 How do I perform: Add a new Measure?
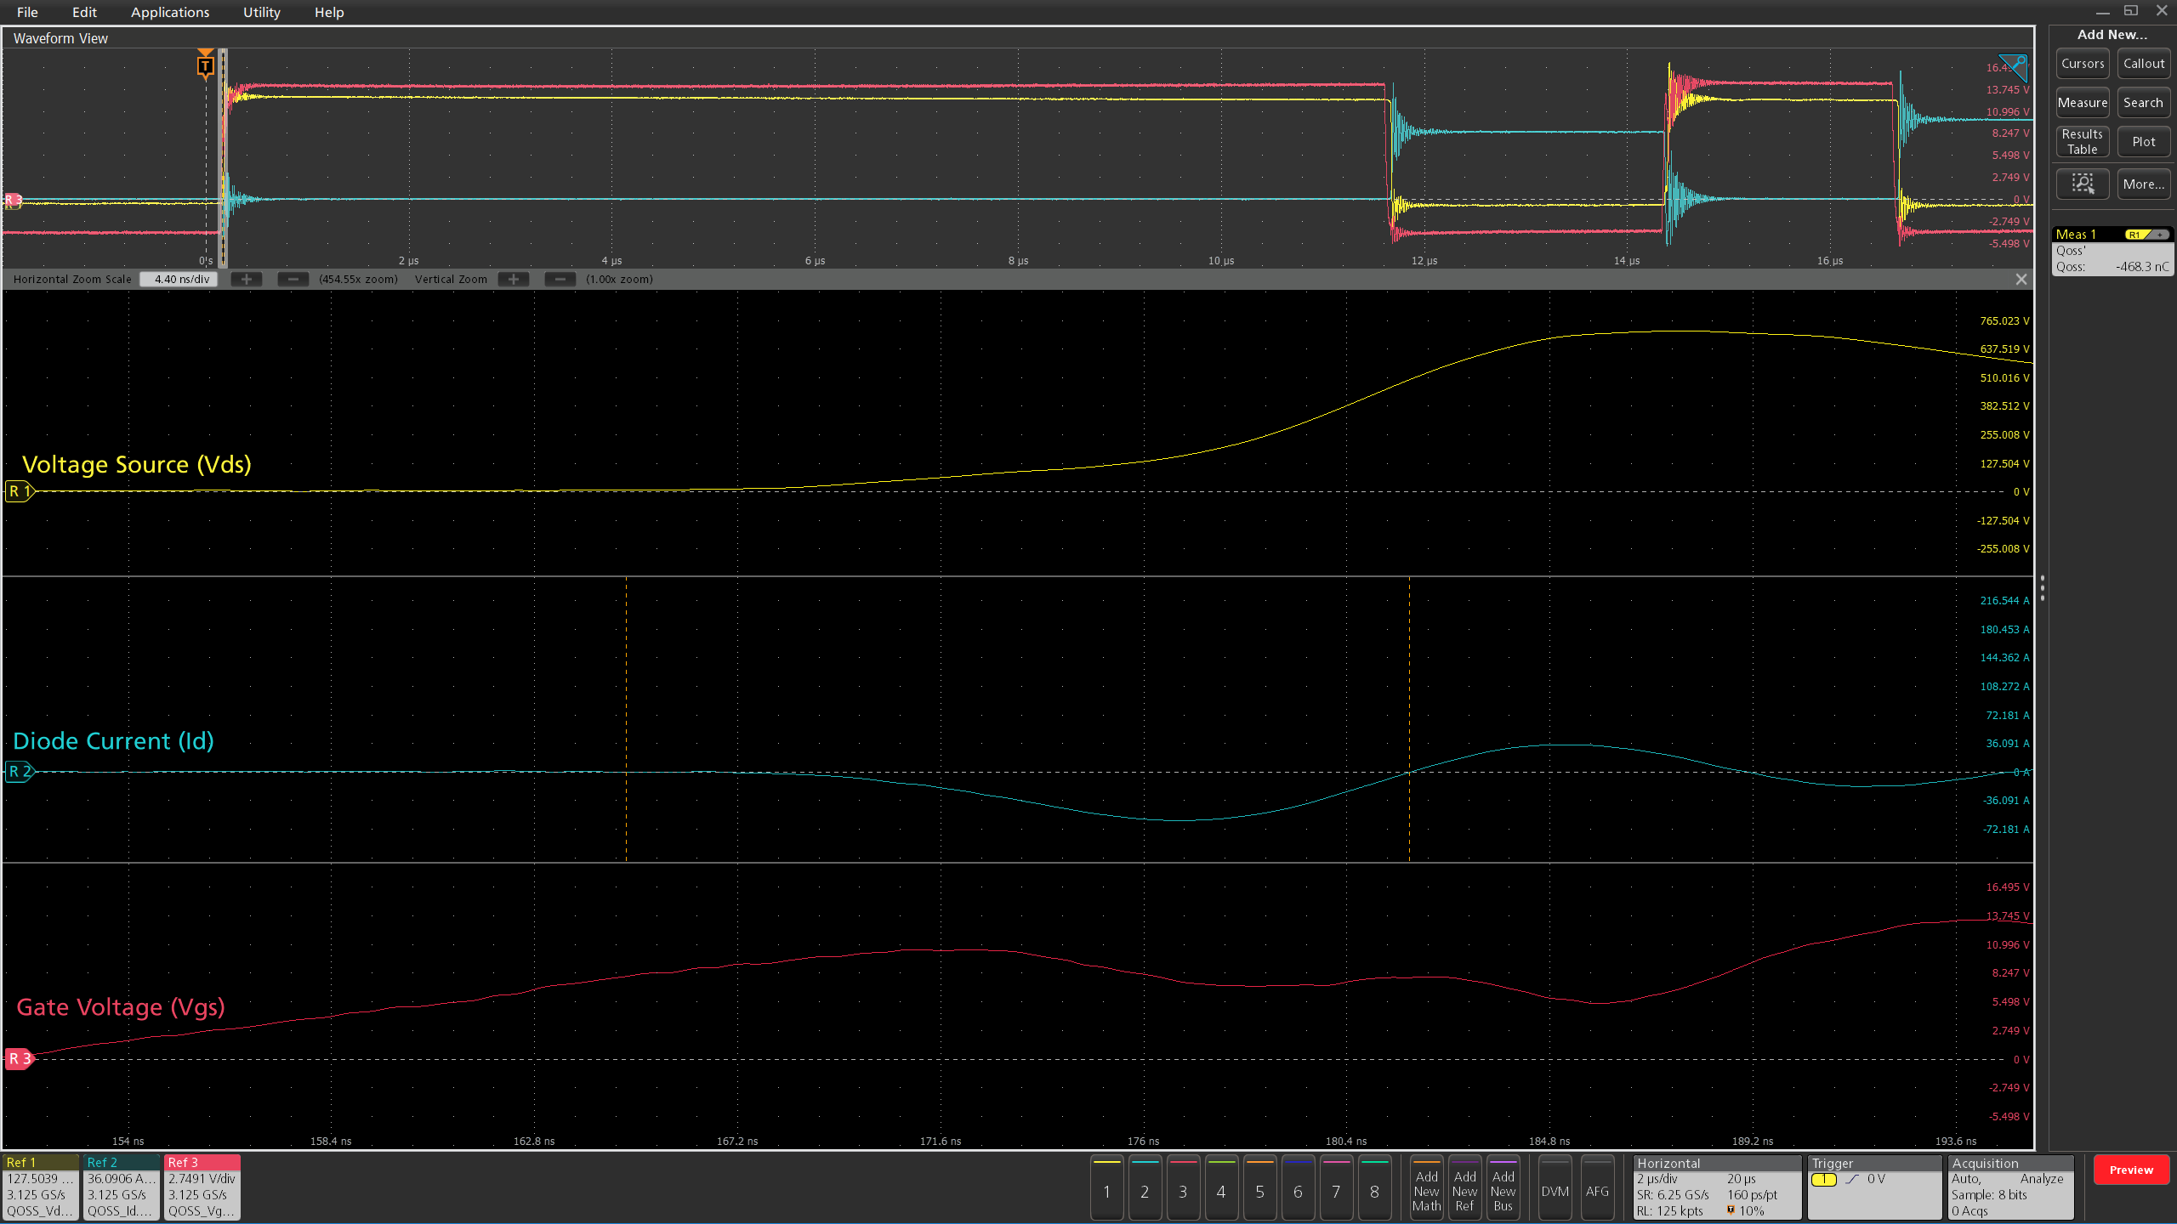pos(2083,103)
